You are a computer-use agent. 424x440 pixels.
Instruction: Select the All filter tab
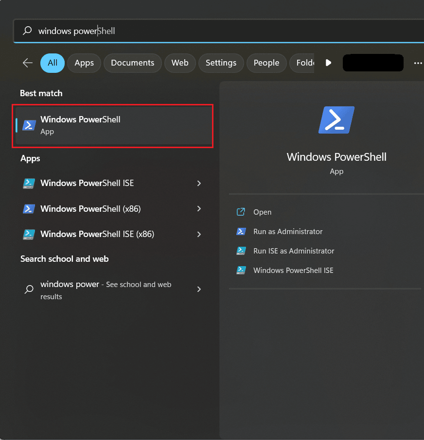tap(53, 63)
